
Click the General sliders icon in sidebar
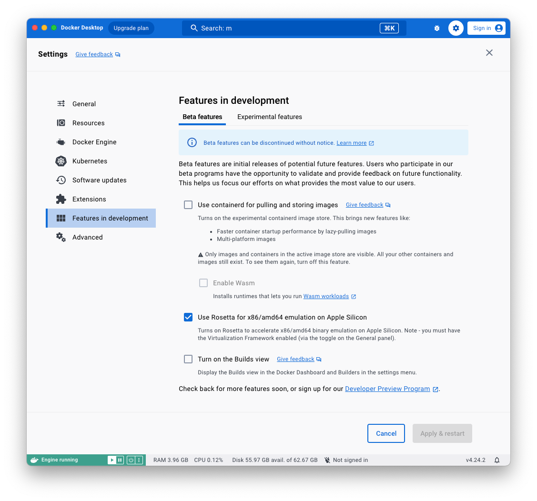click(61, 104)
